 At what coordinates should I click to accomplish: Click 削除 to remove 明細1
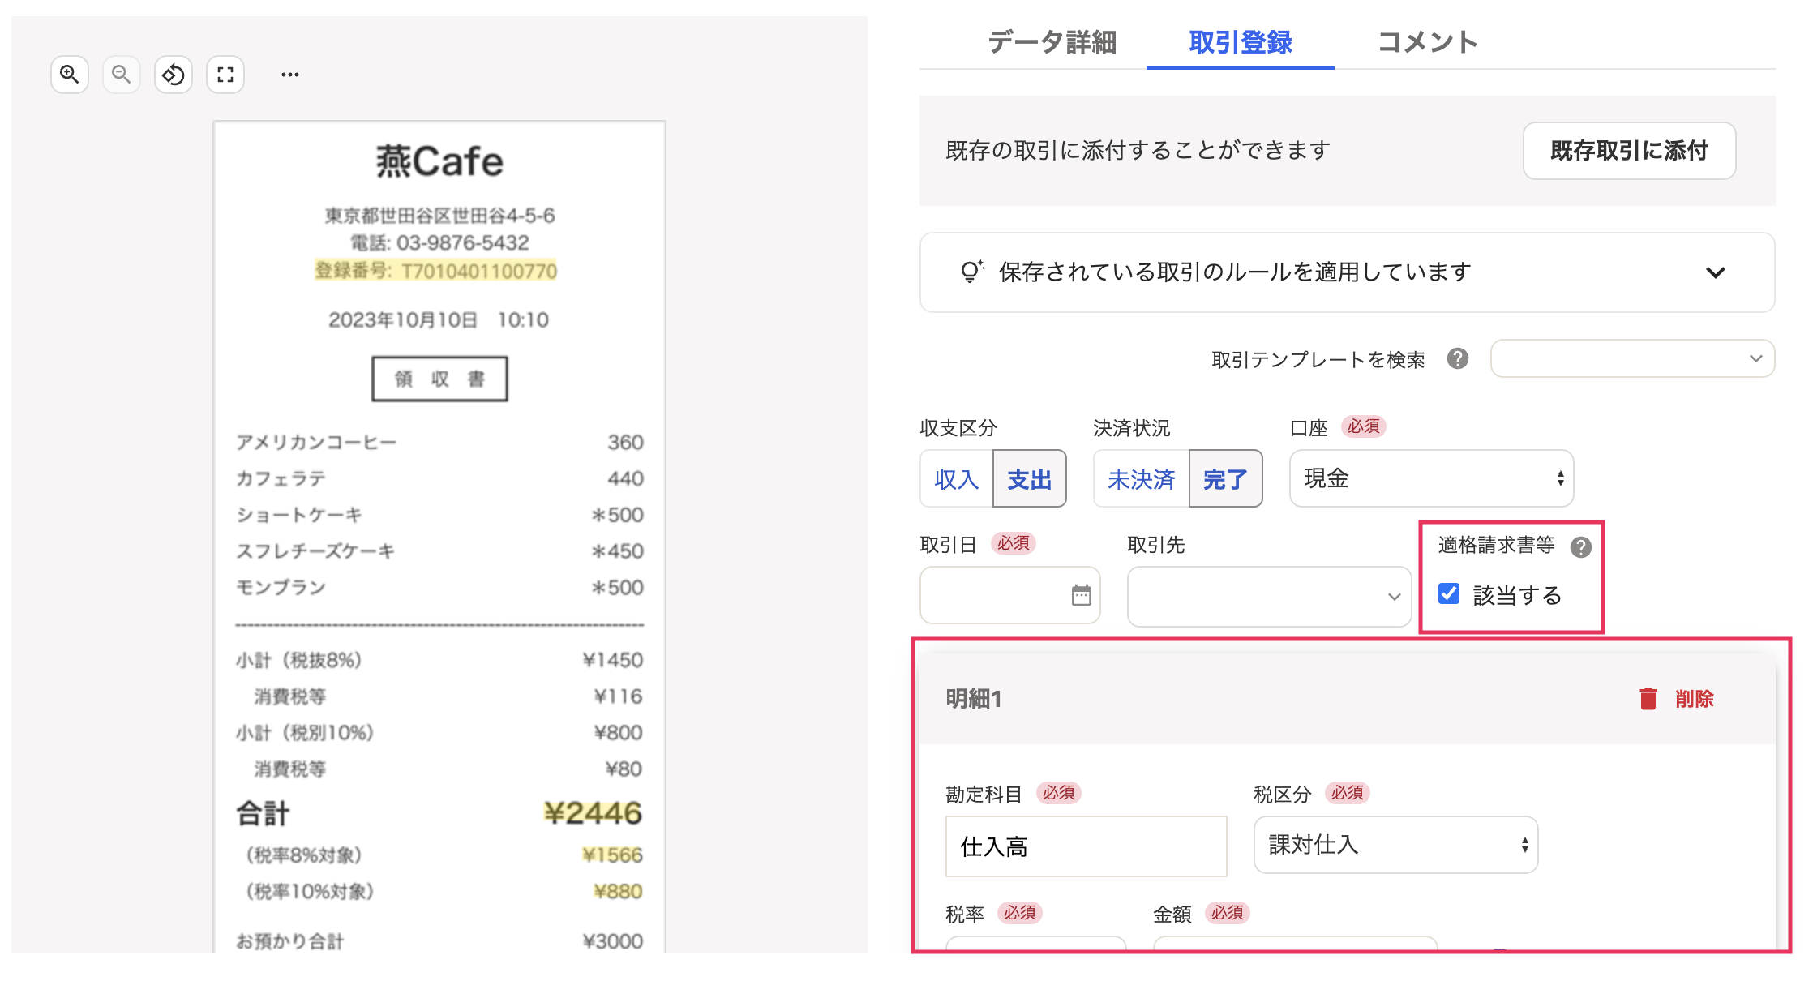(1695, 699)
